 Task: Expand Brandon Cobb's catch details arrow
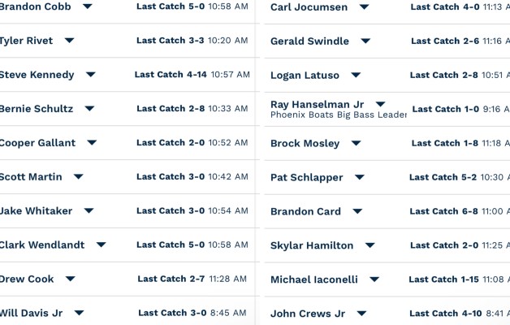coord(109,6)
